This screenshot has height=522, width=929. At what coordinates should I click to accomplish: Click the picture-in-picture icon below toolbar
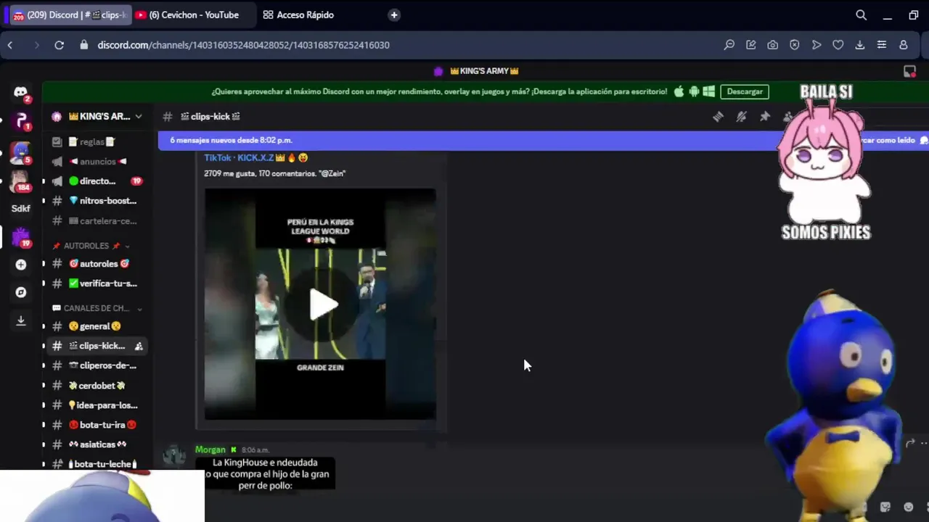pos(909,71)
